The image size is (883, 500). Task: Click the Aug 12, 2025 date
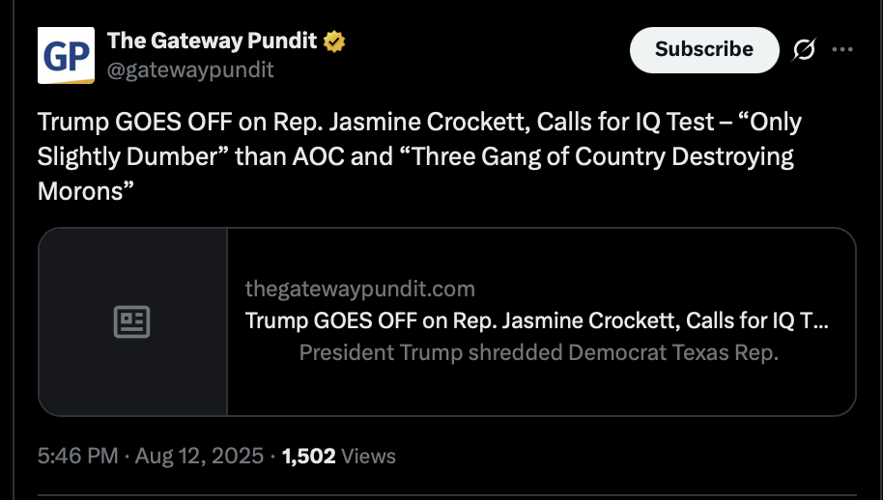(x=199, y=456)
